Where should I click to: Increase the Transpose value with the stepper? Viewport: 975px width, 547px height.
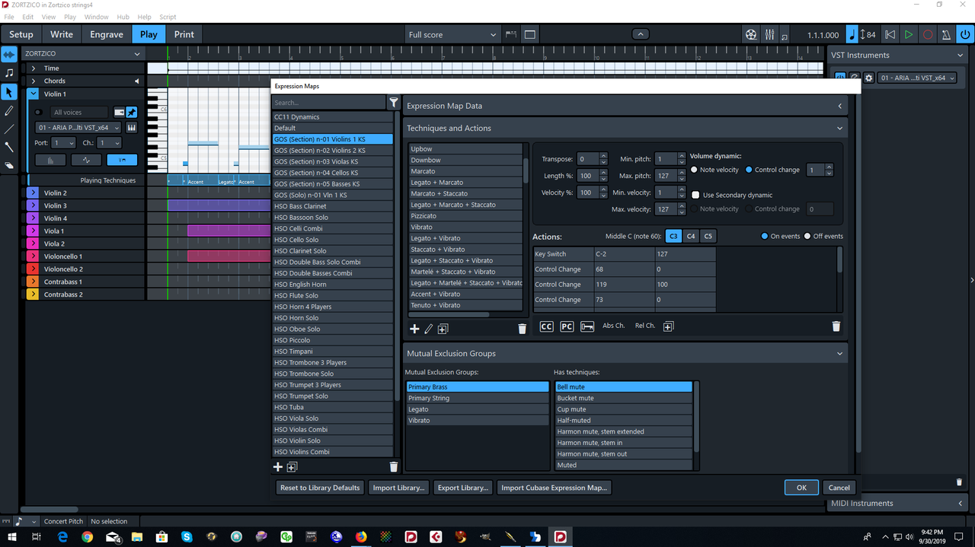603,156
